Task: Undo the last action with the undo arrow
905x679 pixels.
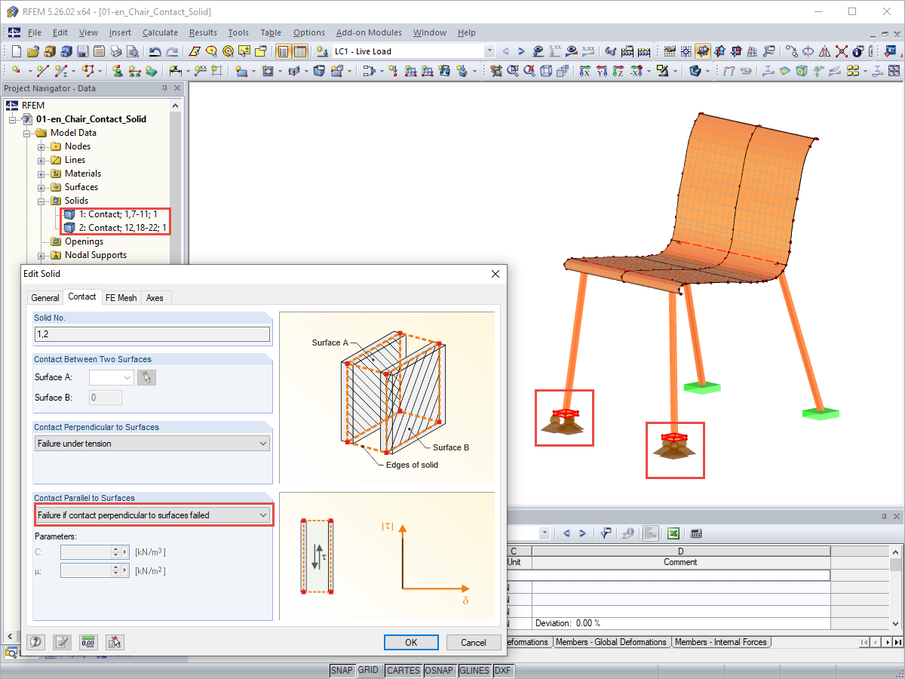Action: (155, 51)
